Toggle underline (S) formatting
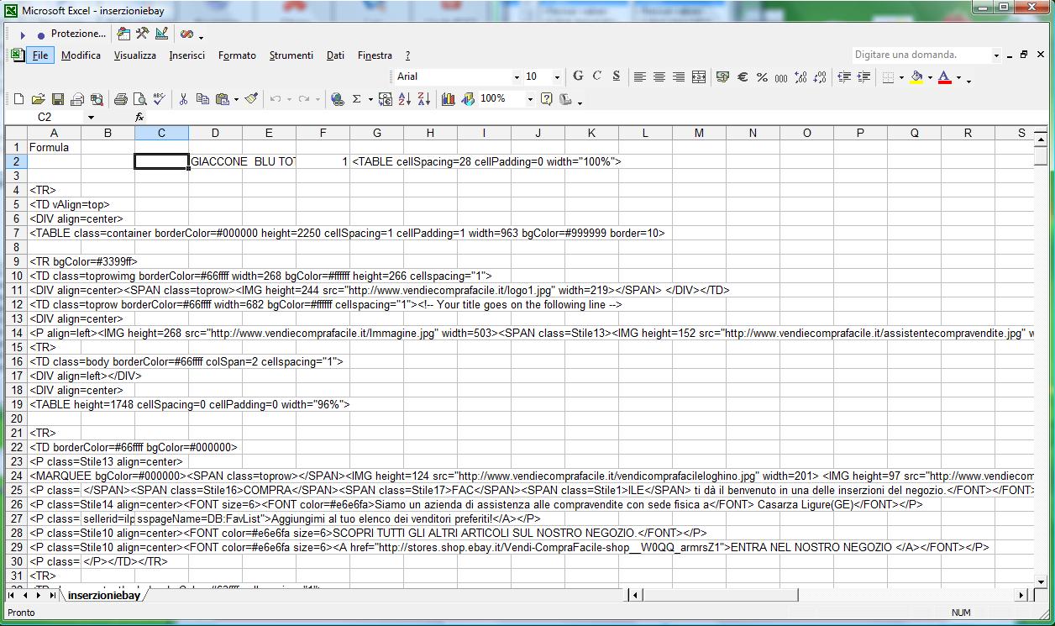Viewport: 1055px width, 626px height. click(617, 76)
